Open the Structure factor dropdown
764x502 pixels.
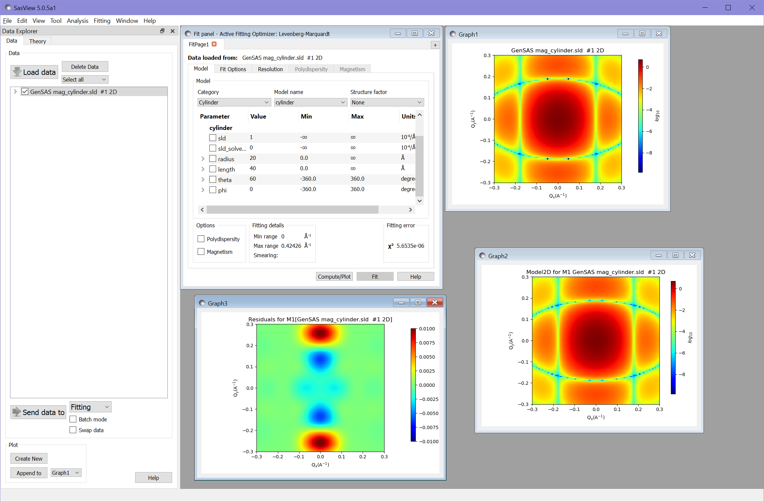click(387, 102)
